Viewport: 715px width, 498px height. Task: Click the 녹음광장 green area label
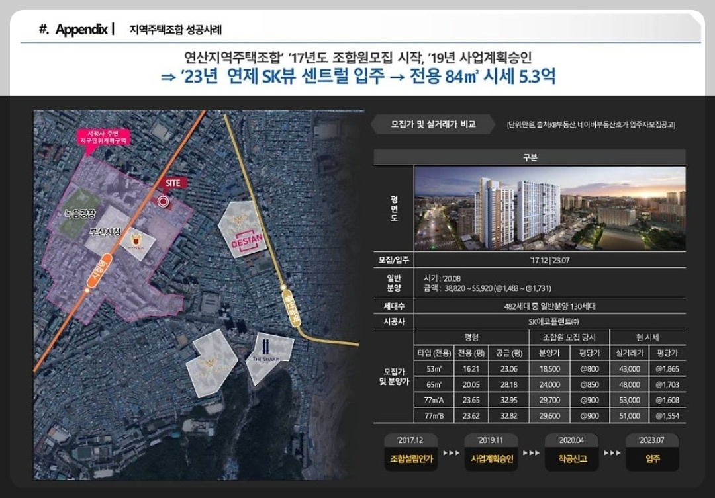(x=80, y=213)
